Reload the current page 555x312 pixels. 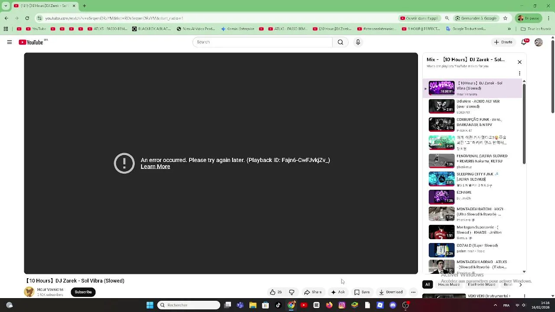[x=27, y=18]
